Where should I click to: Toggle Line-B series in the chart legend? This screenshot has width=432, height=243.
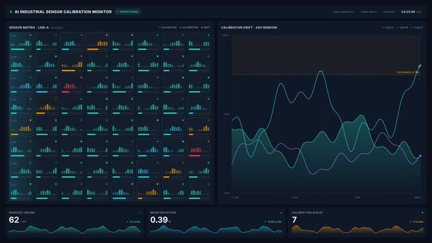coord(402,28)
